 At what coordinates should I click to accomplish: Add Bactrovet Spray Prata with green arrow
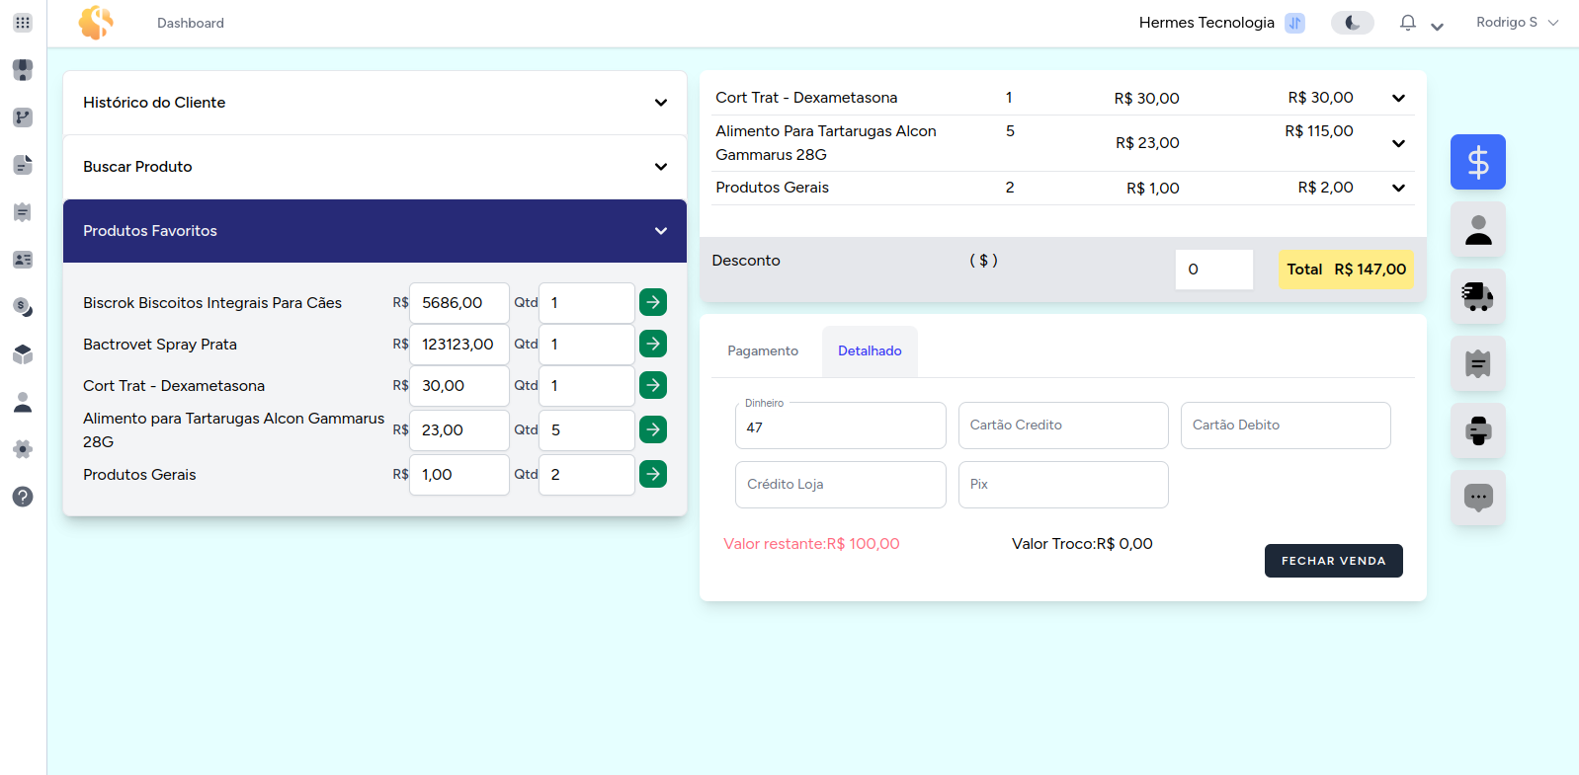(653, 344)
